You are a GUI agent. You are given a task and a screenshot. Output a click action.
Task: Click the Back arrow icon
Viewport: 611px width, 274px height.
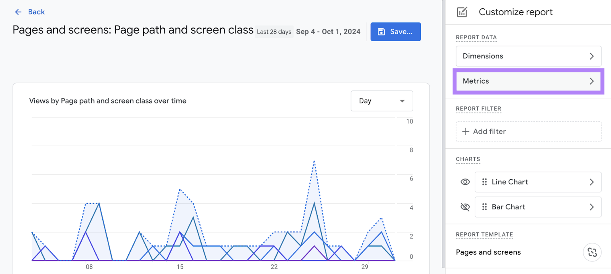point(18,12)
